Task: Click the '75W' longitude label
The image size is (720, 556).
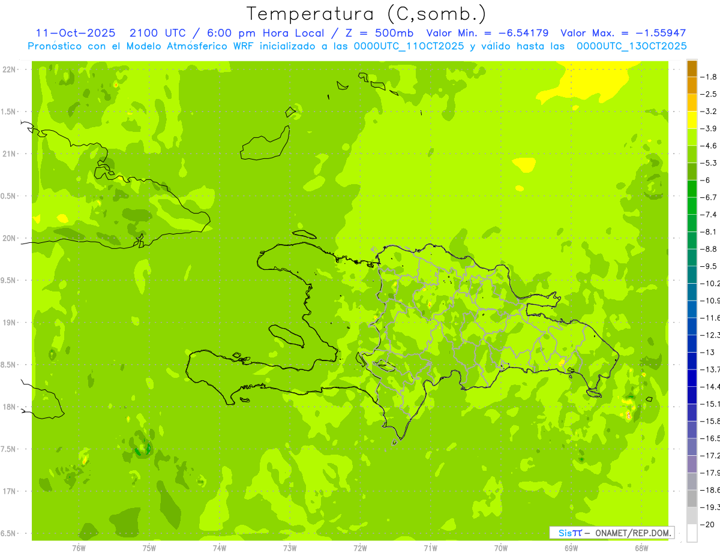Action: click(149, 548)
